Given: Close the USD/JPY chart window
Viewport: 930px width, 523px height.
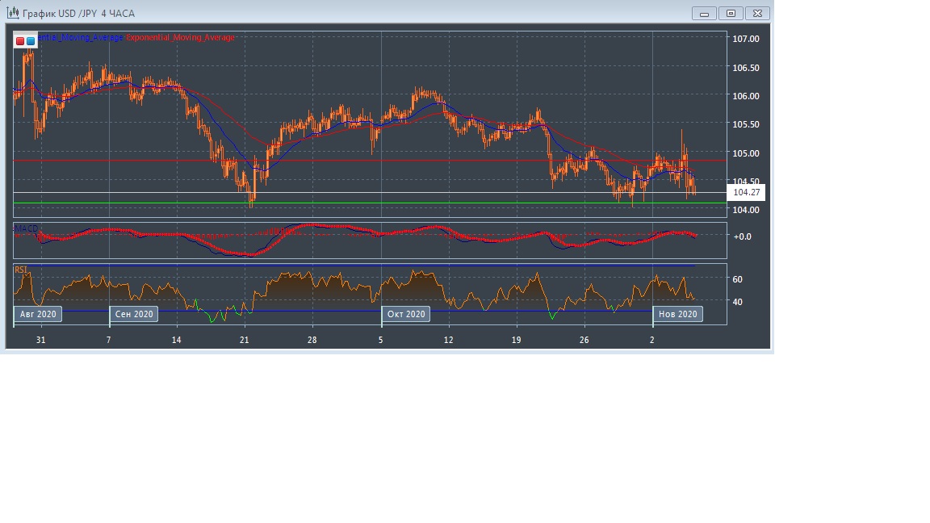Looking at the screenshot, I should tap(757, 13).
